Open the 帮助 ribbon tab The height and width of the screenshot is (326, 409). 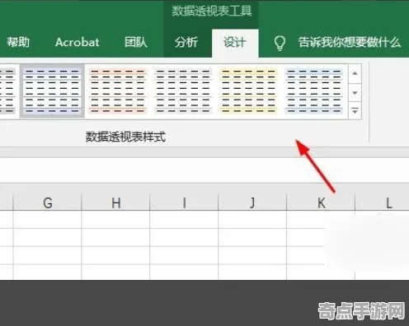[x=18, y=42]
